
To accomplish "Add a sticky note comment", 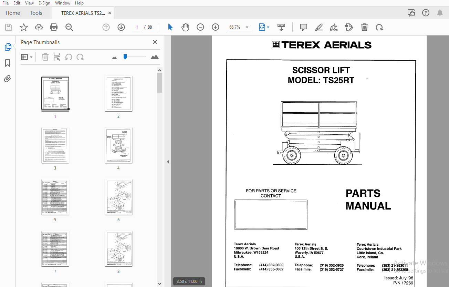I will click(x=304, y=27).
